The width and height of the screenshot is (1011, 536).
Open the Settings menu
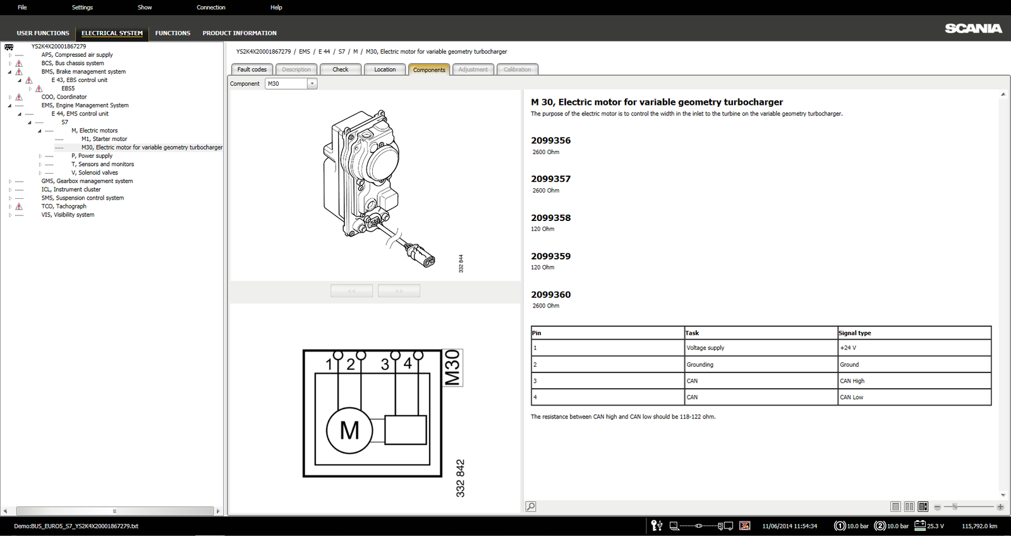coord(82,8)
